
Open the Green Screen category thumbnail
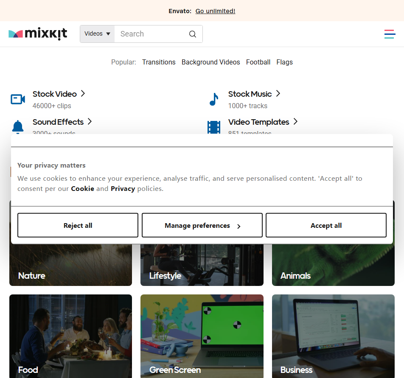tap(202, 336)
